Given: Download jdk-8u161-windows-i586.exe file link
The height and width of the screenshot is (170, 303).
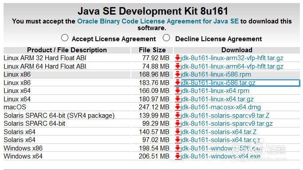Looking at the screenshot, I should 221,148.
